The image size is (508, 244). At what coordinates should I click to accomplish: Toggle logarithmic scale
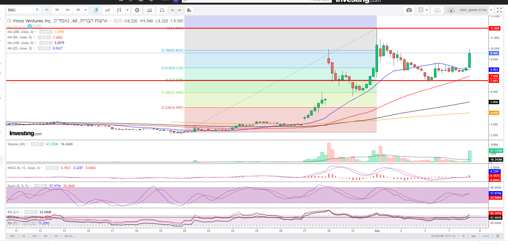pos(474,236)
